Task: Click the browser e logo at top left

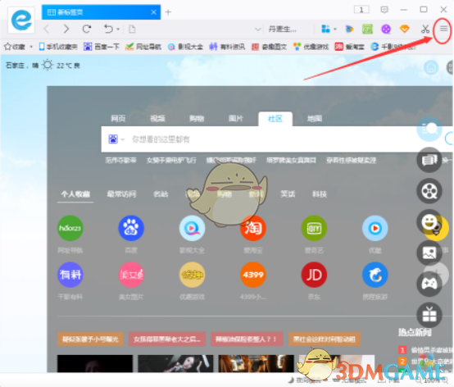Action: [x=21, y=20]
